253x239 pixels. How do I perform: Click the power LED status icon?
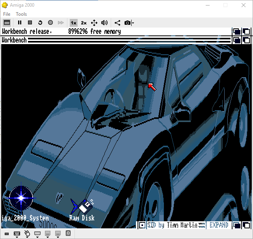pos(7,233)
